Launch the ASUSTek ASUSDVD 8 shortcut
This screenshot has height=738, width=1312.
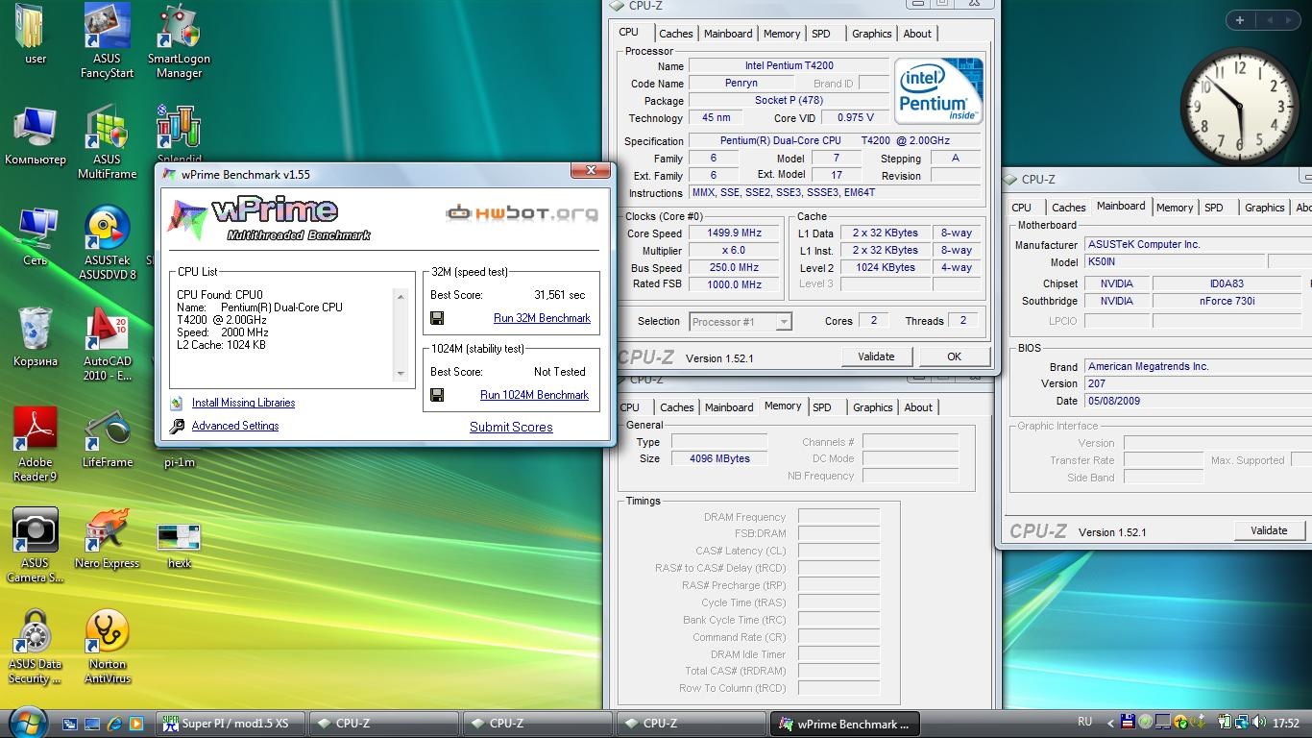click(107, 243)
